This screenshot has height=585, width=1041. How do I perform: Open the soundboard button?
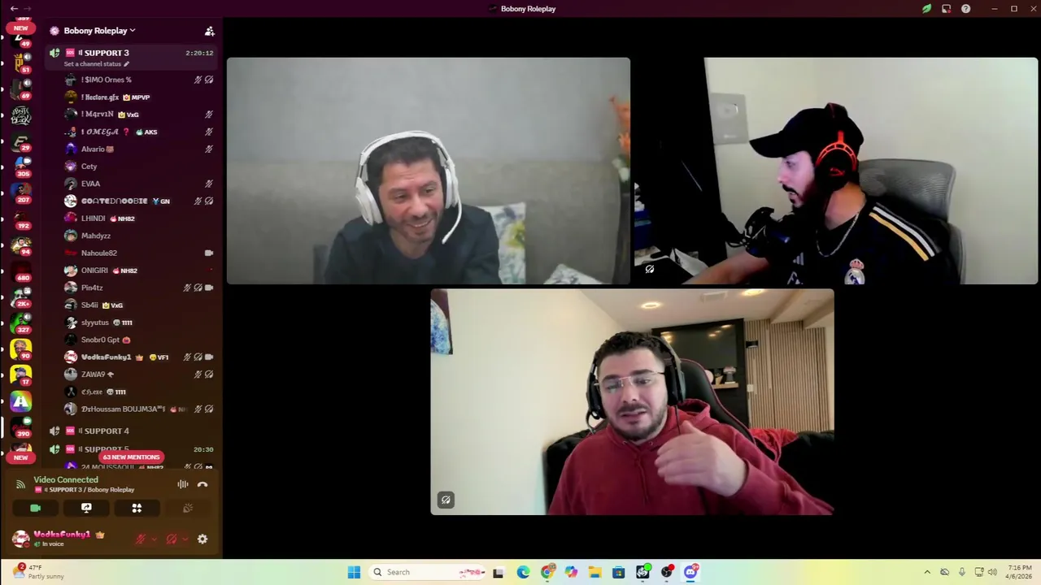tap(188, 508)
